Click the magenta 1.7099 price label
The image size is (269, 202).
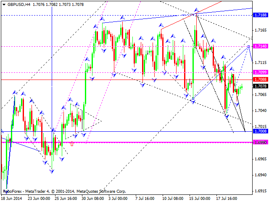pyautogui.click(x=260, y=72)
